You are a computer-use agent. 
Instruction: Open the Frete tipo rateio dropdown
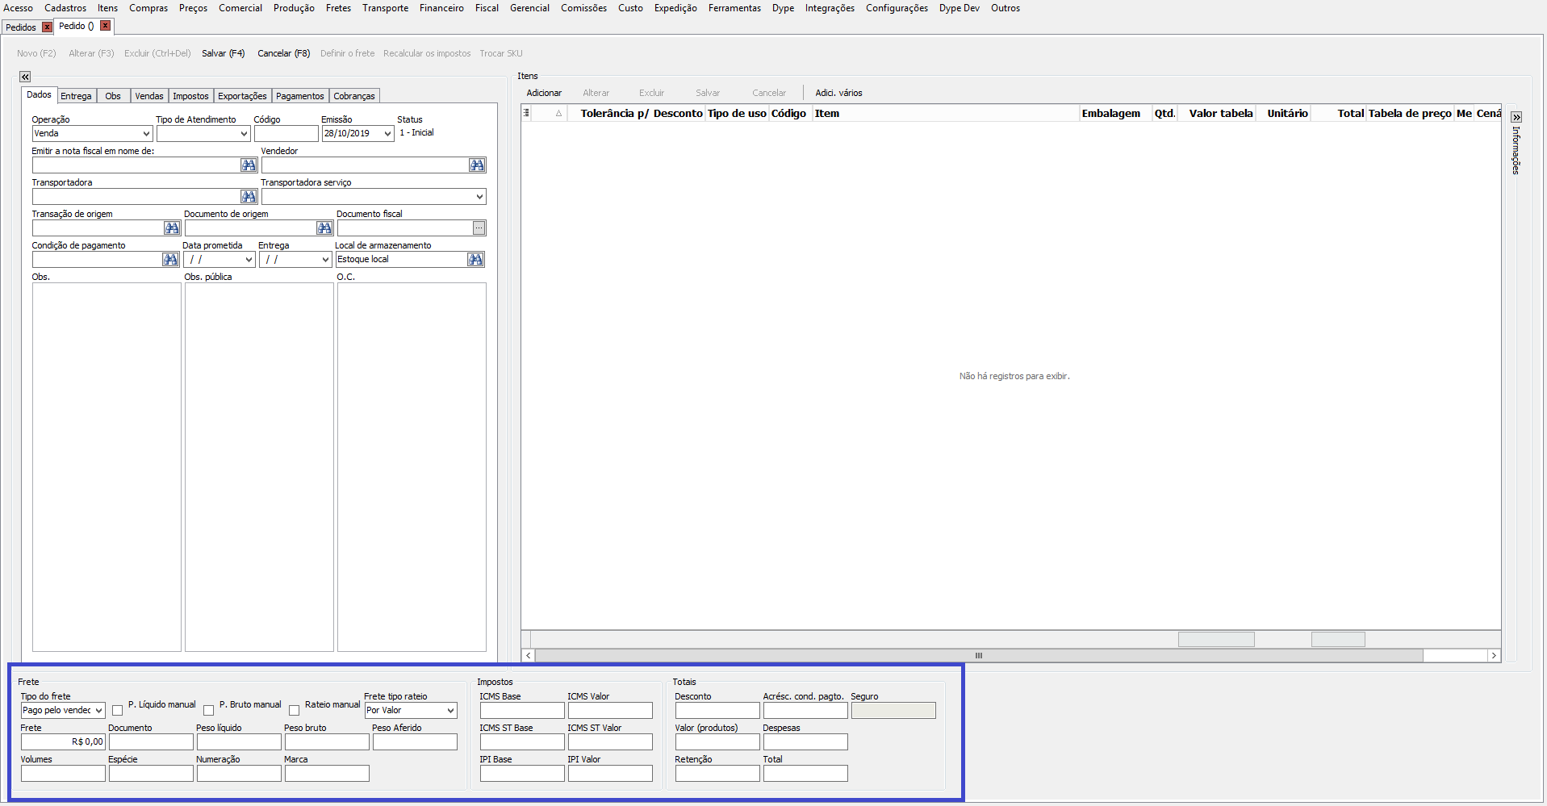pos(450,711)
